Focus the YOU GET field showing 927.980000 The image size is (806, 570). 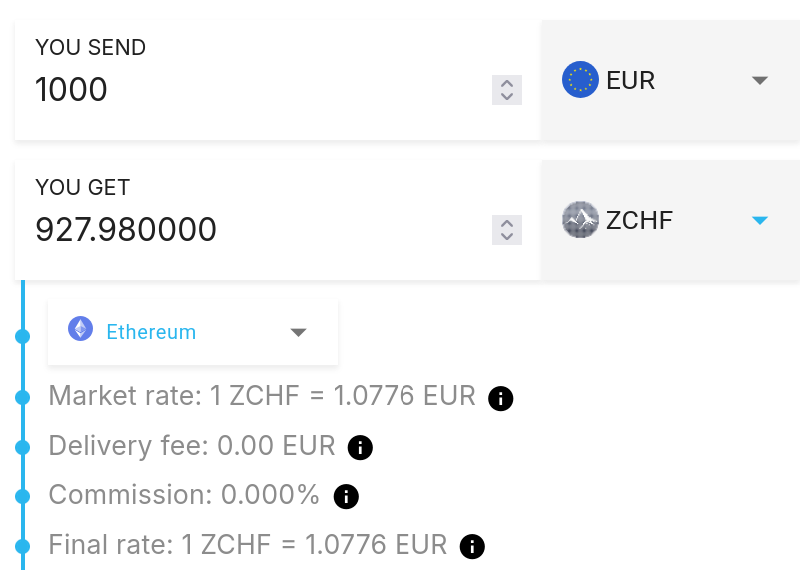coord(250,230)
